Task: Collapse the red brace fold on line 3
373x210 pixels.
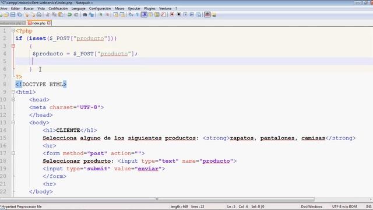Action: [13, 46]
